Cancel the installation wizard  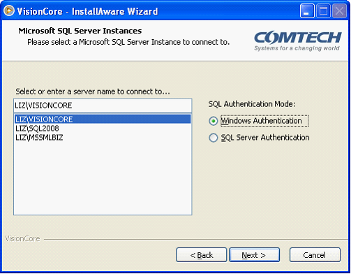click(315, 255)
